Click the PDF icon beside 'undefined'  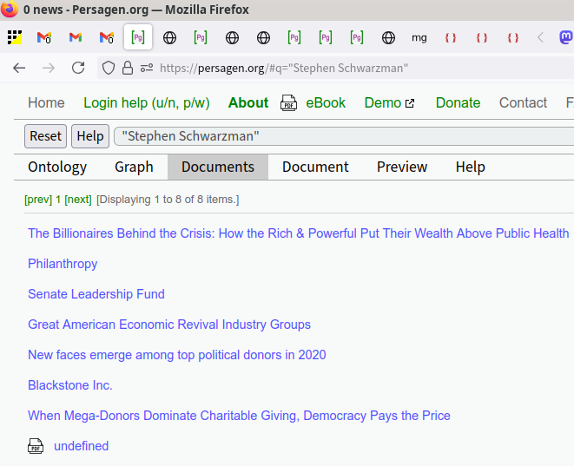[36, 446]
